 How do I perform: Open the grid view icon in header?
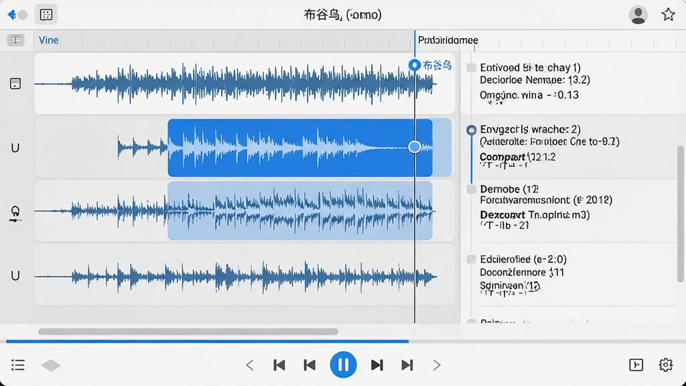pos(46,15)
